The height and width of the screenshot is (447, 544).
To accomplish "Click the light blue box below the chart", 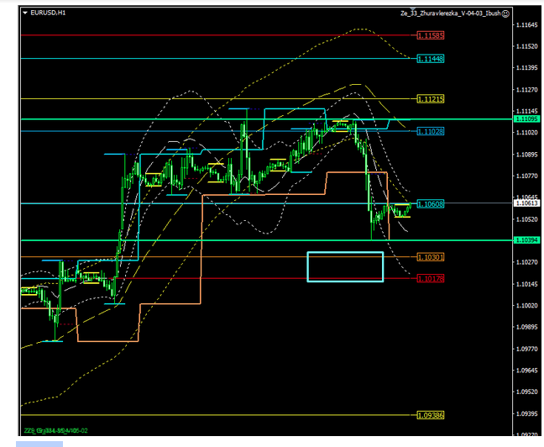I will (x=28, y=442).
